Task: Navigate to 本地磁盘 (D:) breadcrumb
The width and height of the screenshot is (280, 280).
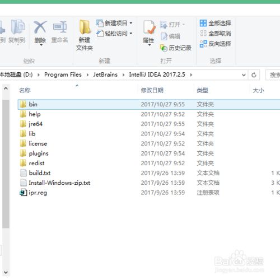Action: (x=16, y=74)
